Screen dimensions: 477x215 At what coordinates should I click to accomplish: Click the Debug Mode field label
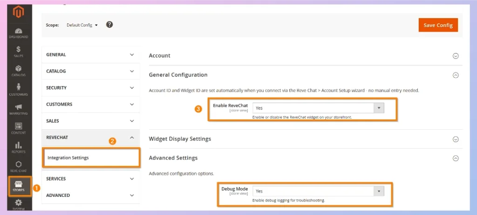pos(235,189)
